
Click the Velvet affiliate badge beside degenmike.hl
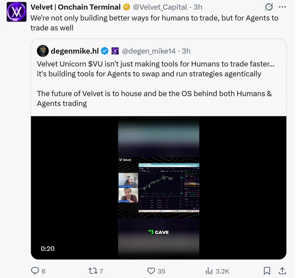coord(115,51)
